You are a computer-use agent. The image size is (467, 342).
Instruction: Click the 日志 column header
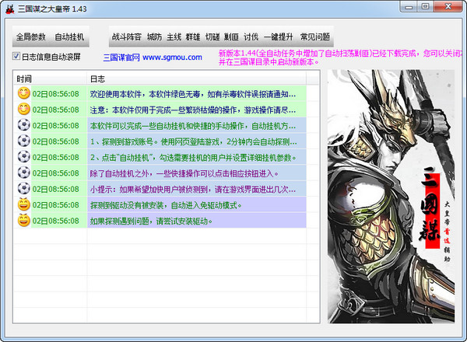click(x=197, y=79)
